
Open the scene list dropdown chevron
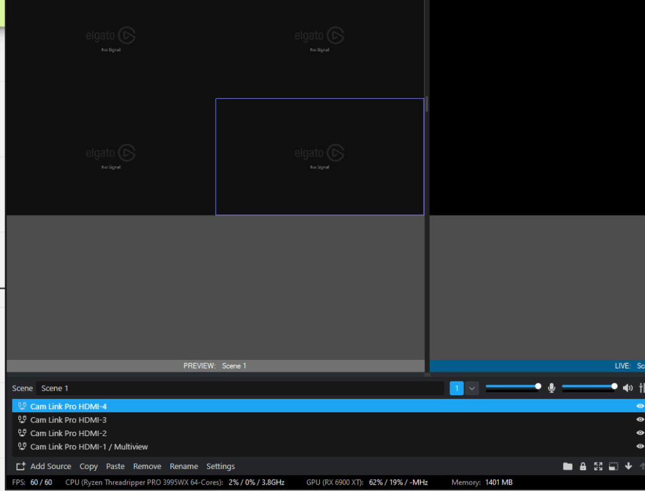coord(472,388)
